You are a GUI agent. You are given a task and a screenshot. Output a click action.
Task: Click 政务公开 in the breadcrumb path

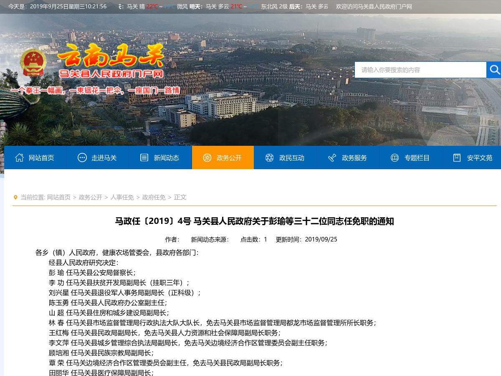click(90, 197)
